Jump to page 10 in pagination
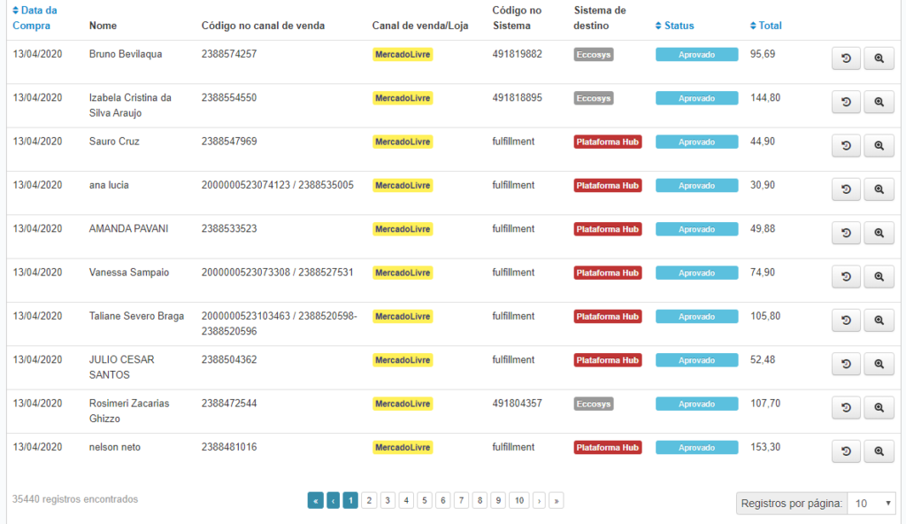The image size is (906, 524). (518, 501)
